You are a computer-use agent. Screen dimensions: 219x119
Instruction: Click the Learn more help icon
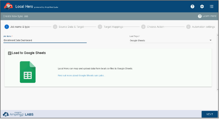click(x=199, y=16)
